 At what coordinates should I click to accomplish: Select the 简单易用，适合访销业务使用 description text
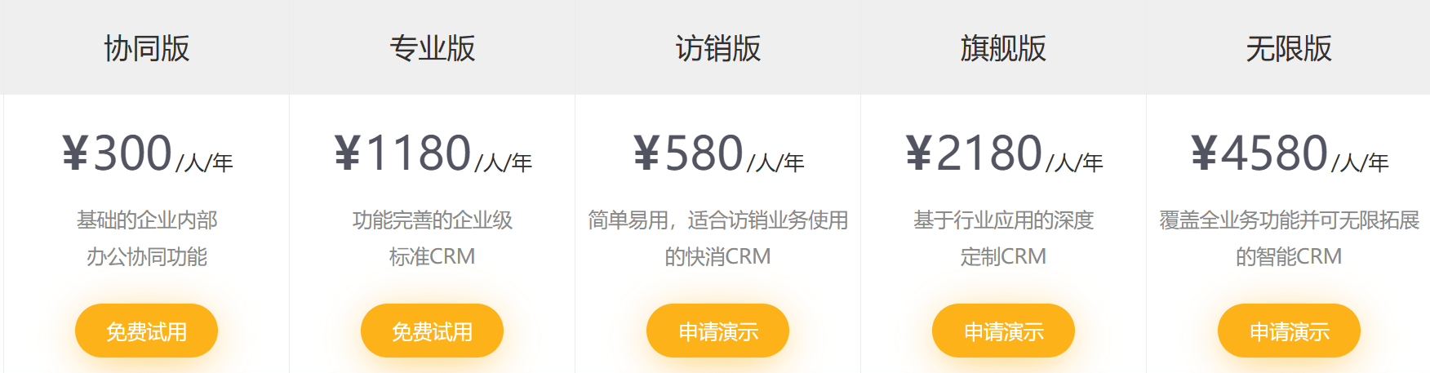718,220
